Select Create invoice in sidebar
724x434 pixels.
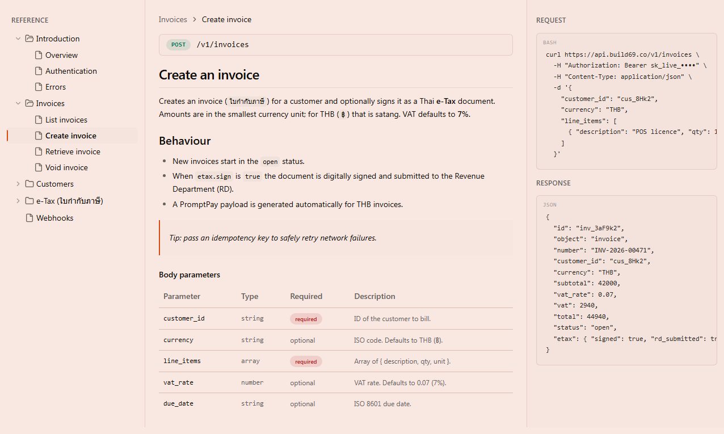(x=71, y=136)
